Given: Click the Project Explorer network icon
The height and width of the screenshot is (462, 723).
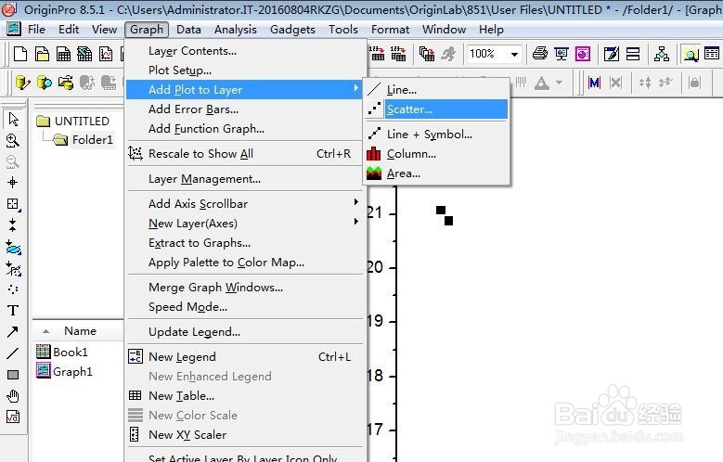Looking at the screenshot, I should (662, 54).
